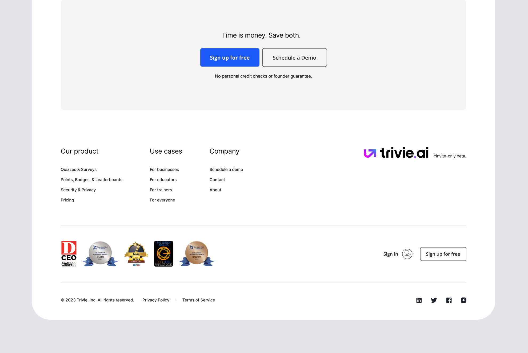Click the Sign up for free button
Viewport: 528px width, 353px height.
coord(230,57)
